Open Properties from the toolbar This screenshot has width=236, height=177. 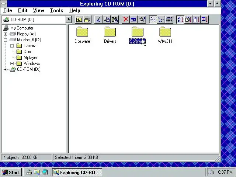[x=142, y=20]
